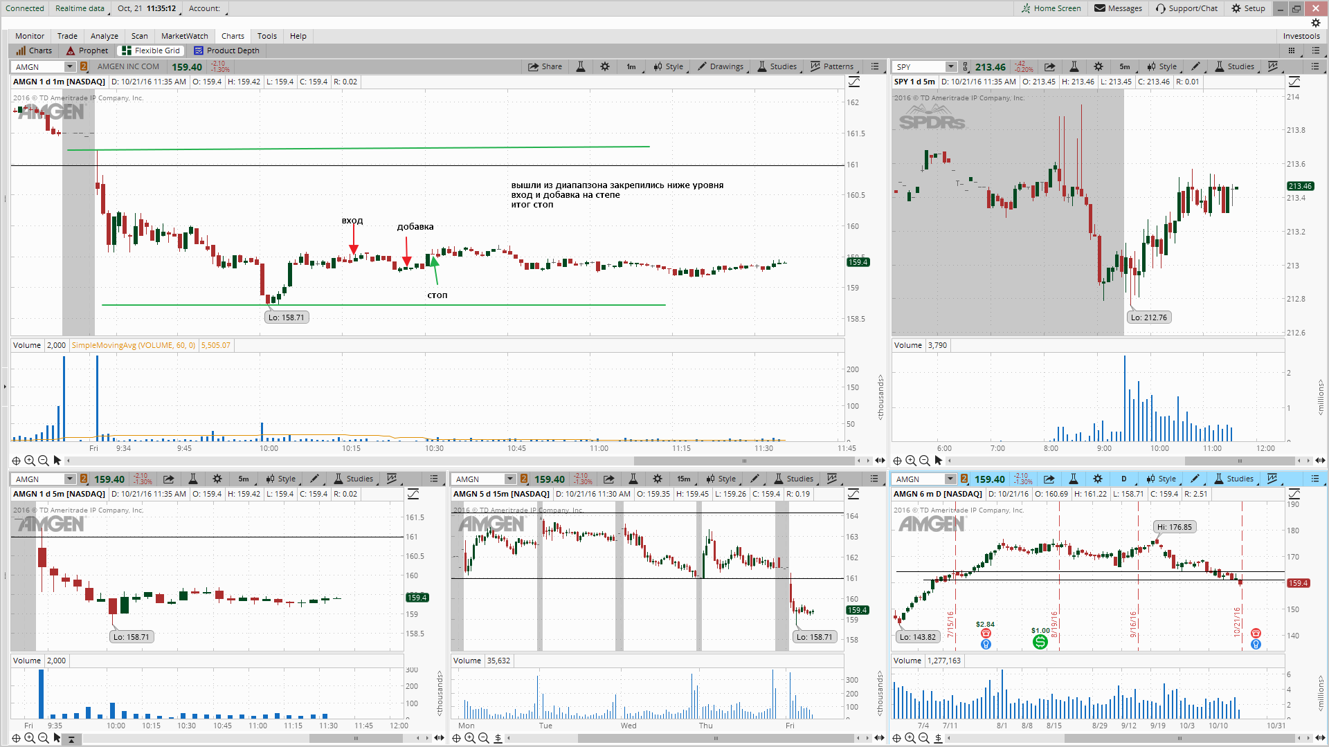Expand symbol dropdown on the AMGN 15m chart
This screenshot has width=1329, height=747.
pos(510,479)
